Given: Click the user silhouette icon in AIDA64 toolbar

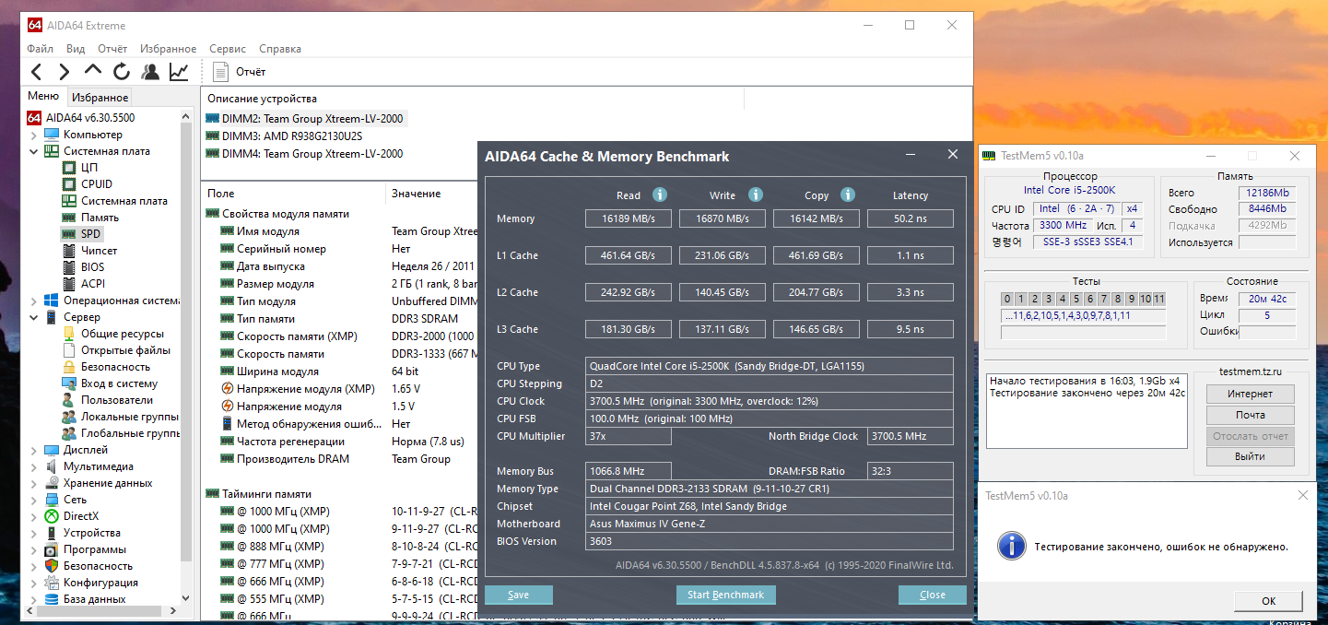Looking at the screenshot, I should (150, 71).
